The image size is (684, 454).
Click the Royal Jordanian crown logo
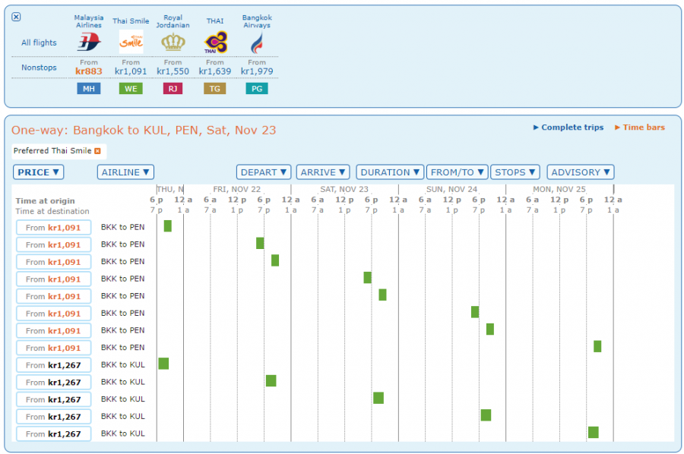pos(173,42)
